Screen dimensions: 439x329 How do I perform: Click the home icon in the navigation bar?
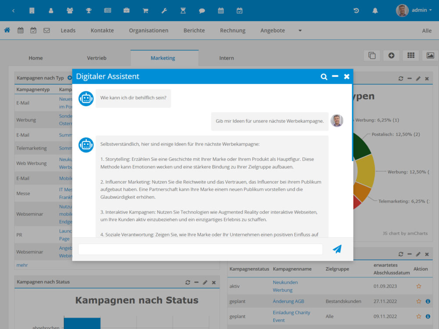tap(7, 30)
